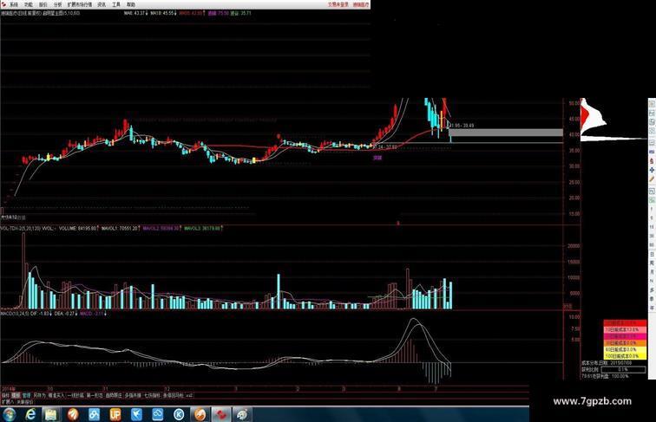Open the 报价 menu
The image size is (656, 422).
[x=43, y=4]
